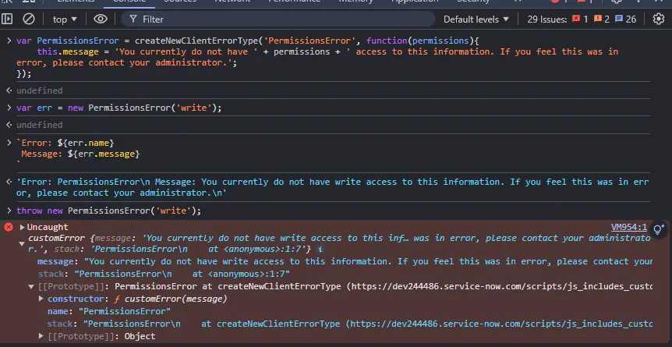Click the red error circle icon beside Uncaught
The height and width of the screenshot is (347, 672).
[x=9, y=227]
